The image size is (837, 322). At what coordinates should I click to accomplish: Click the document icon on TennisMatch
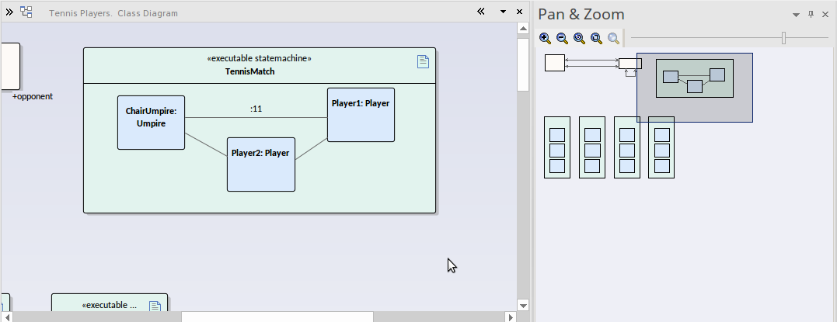point(423,62)
